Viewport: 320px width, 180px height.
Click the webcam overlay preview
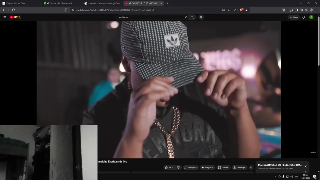(x=49, y=152)
